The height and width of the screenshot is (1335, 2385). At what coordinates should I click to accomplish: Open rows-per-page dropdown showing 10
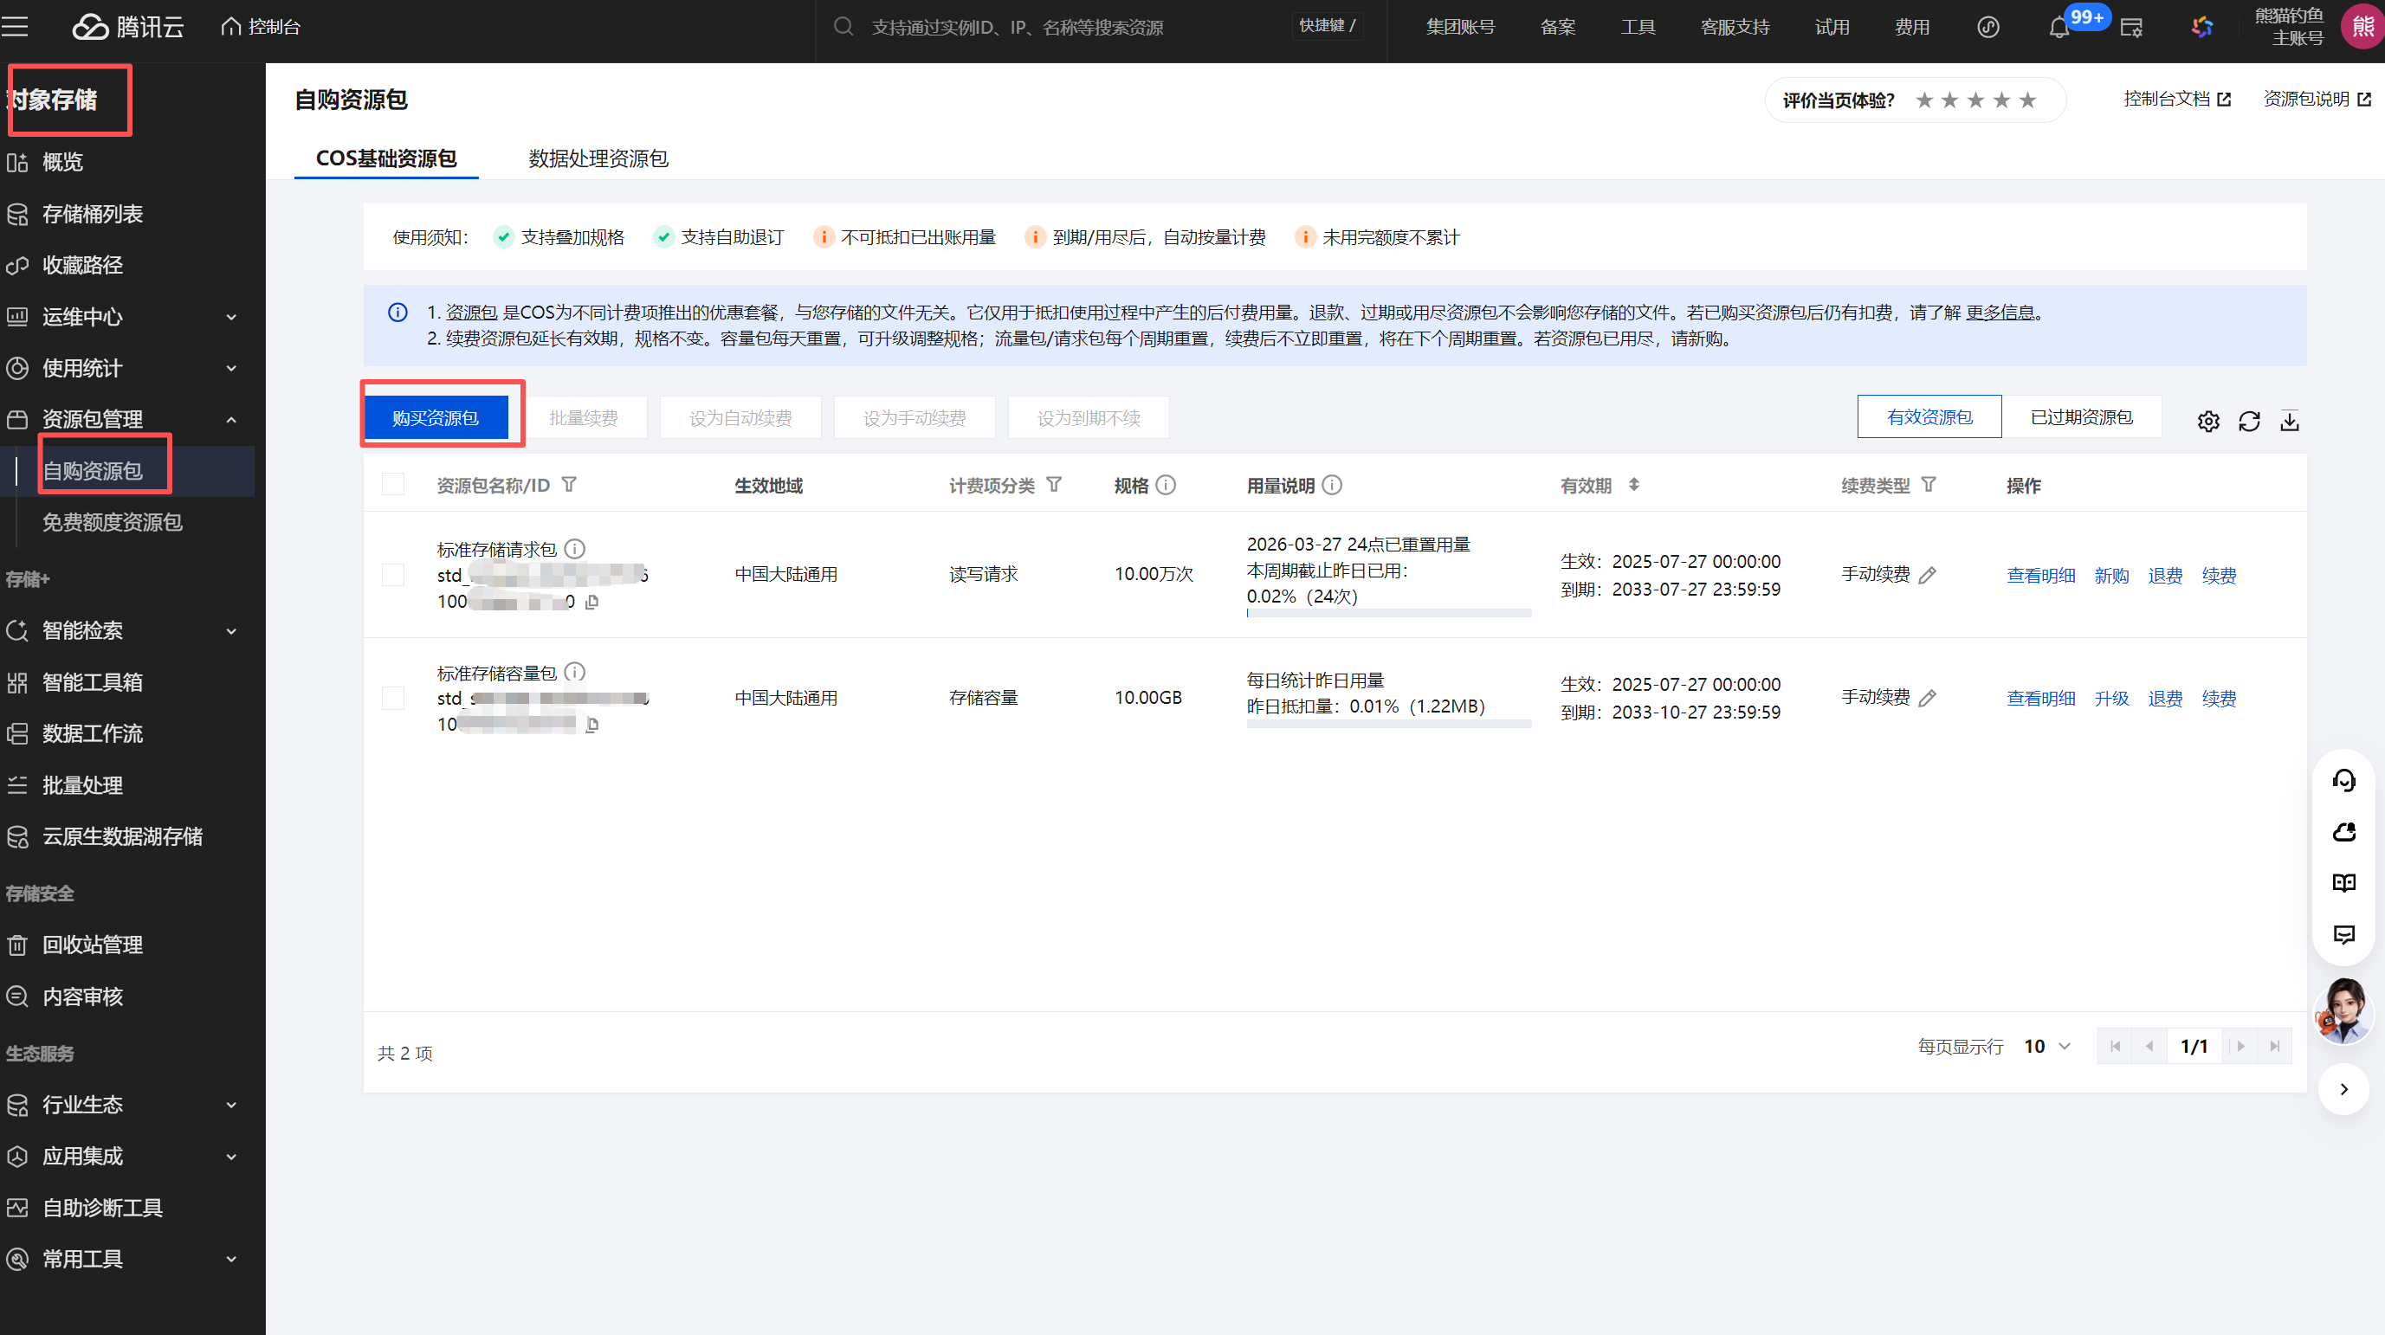(x=2046, y=1046)
